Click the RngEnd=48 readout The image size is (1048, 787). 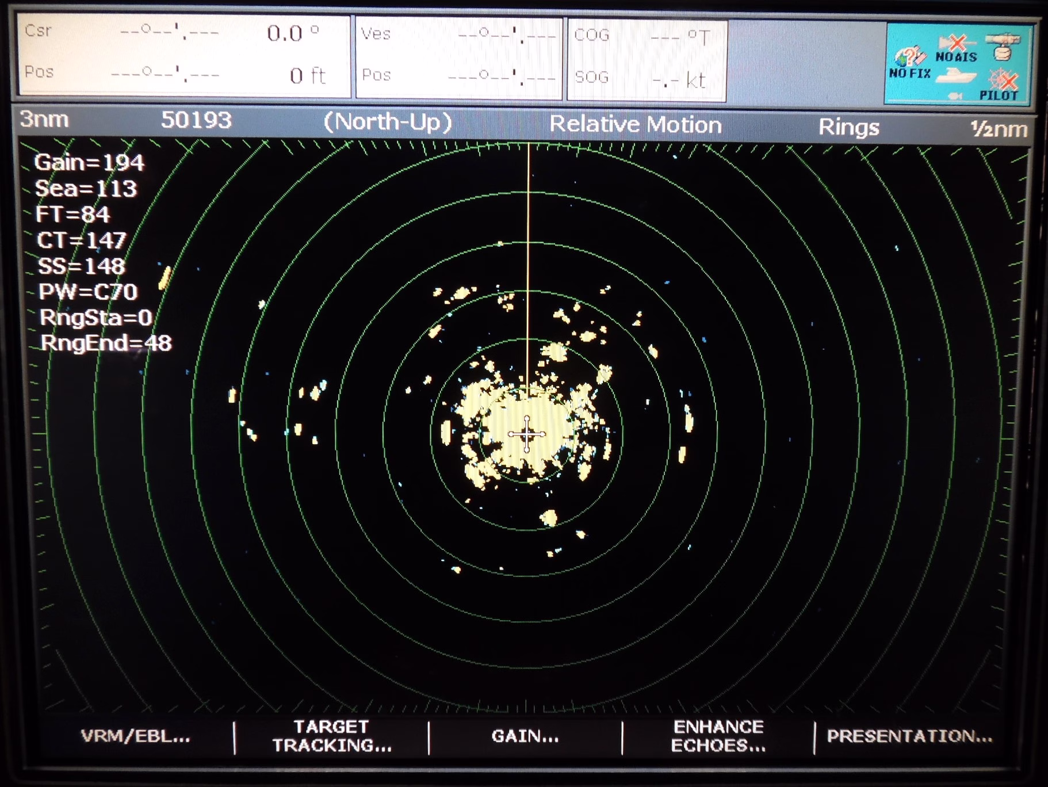pos(106,343)
